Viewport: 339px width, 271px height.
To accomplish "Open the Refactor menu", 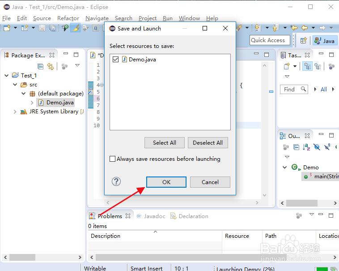I will [68, 18].
